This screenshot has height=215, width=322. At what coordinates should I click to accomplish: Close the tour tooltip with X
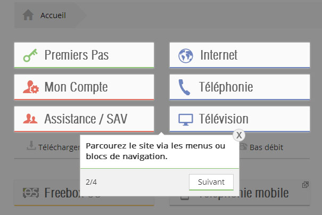[x=239, y=135]
